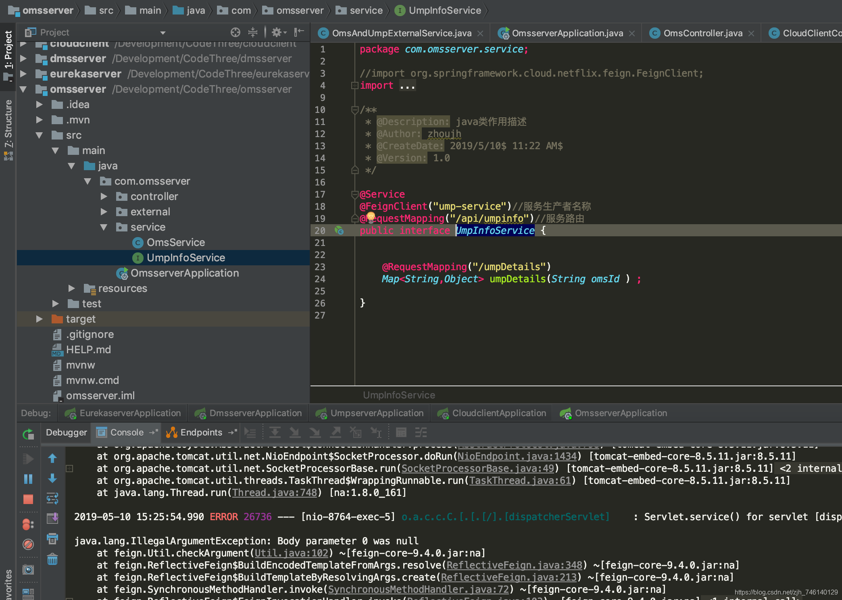This screenshot has width=842, height=600.
Task: Clear console with the trash icon
Action: pos(52,560)
